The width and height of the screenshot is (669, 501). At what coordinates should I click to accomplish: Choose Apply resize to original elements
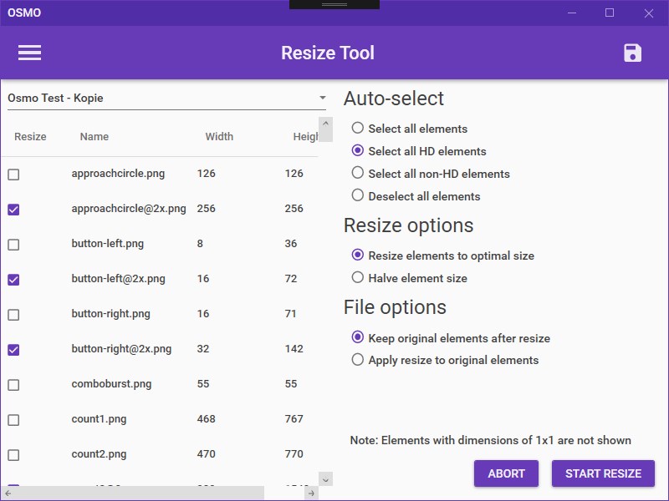pos(358,360)
